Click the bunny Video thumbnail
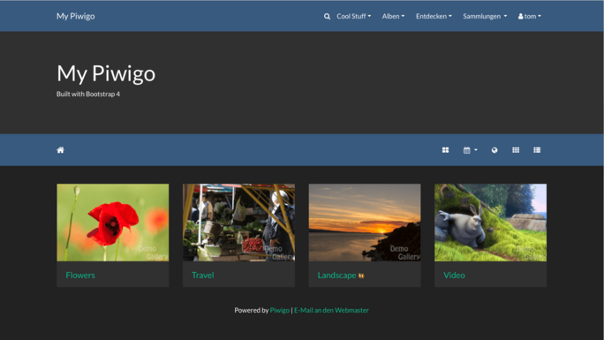Image resolution: width=604 pixels, height=340 pixels. tap(491, 223)
